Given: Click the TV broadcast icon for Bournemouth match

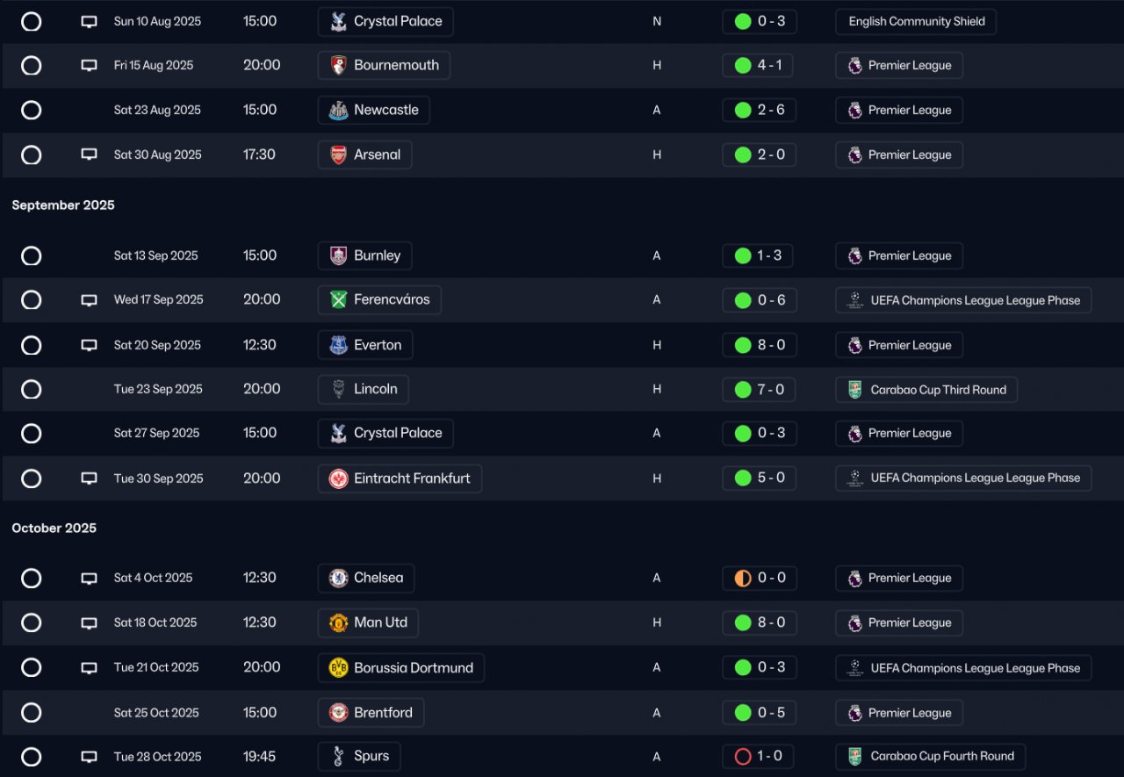Looking at the screenshot, I should point(89,66).
